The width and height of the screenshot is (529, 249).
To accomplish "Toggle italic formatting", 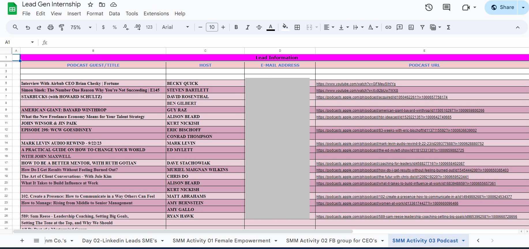I will click(247, 27).
